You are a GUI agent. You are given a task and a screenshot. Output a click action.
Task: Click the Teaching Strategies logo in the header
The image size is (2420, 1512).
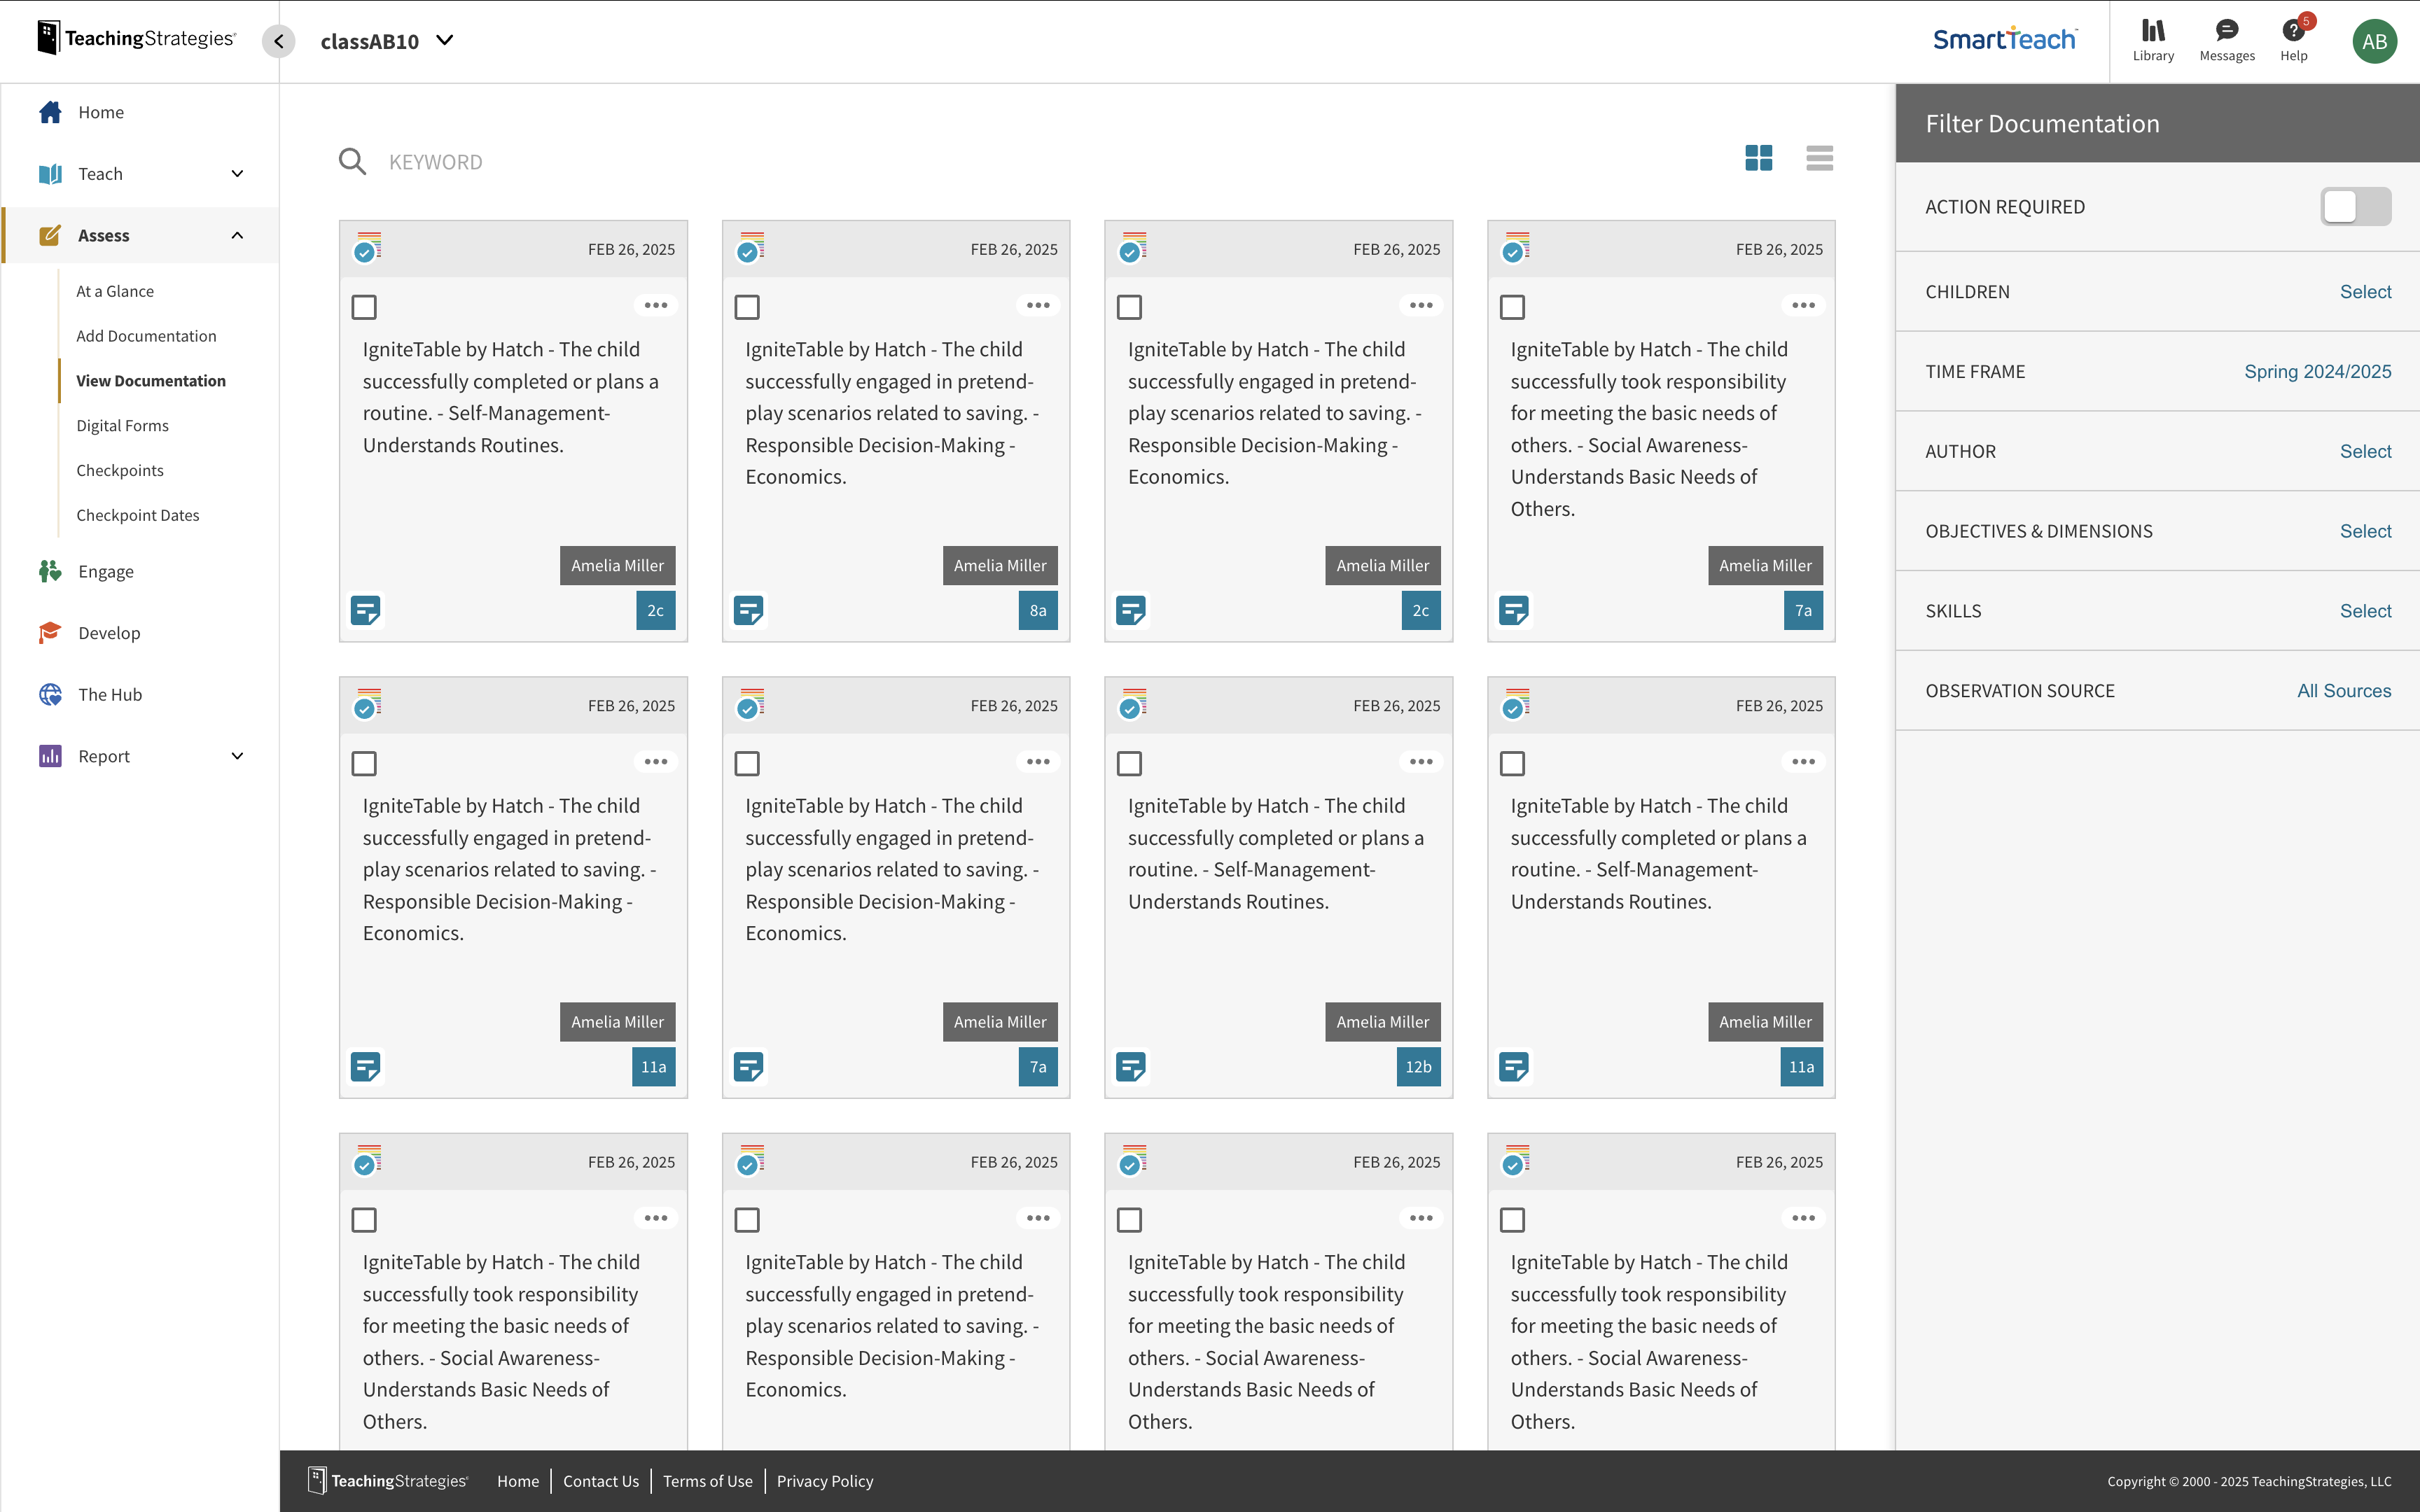[137, 38]
